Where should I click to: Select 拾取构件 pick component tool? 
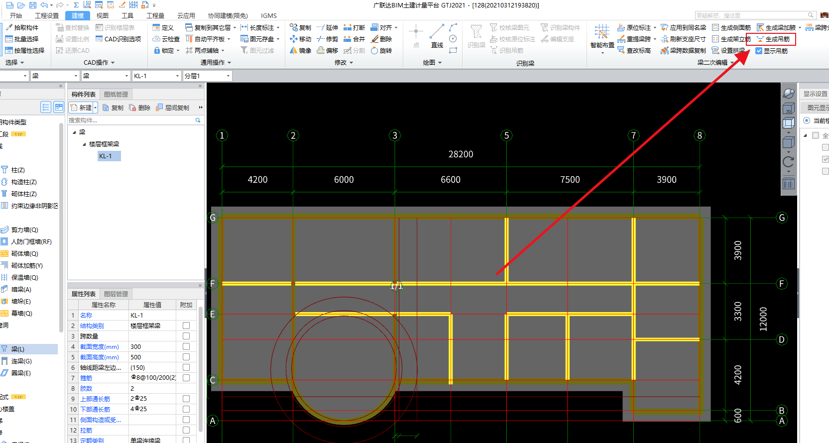pyautogui.click(x=22, y=27)
